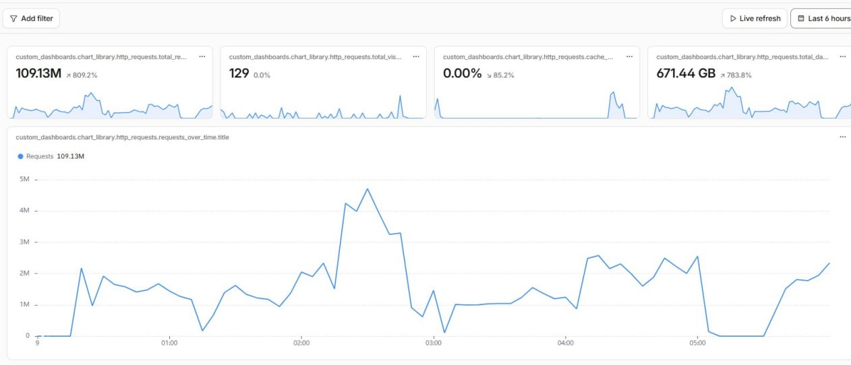Click the Add filter button
Image resolution: width=851 pixels, height=365 pixels.
pos(31,19)
